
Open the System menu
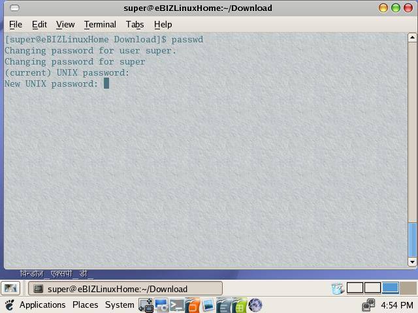coord(120,305)
